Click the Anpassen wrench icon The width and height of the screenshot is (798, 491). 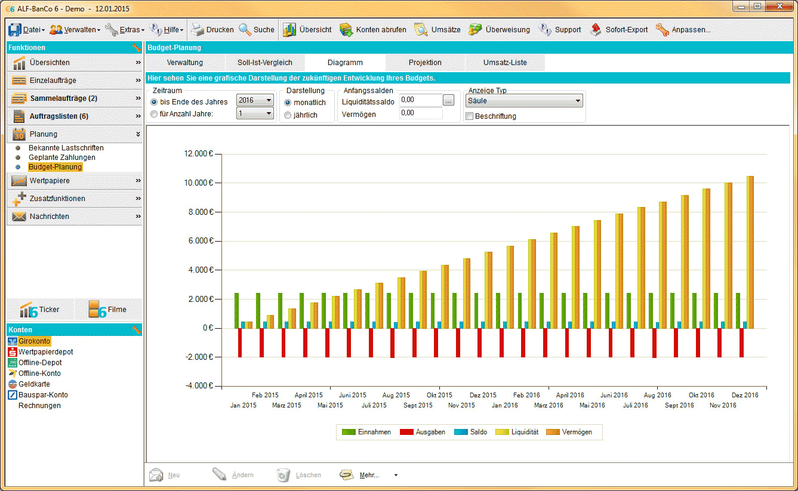(662, 29)
